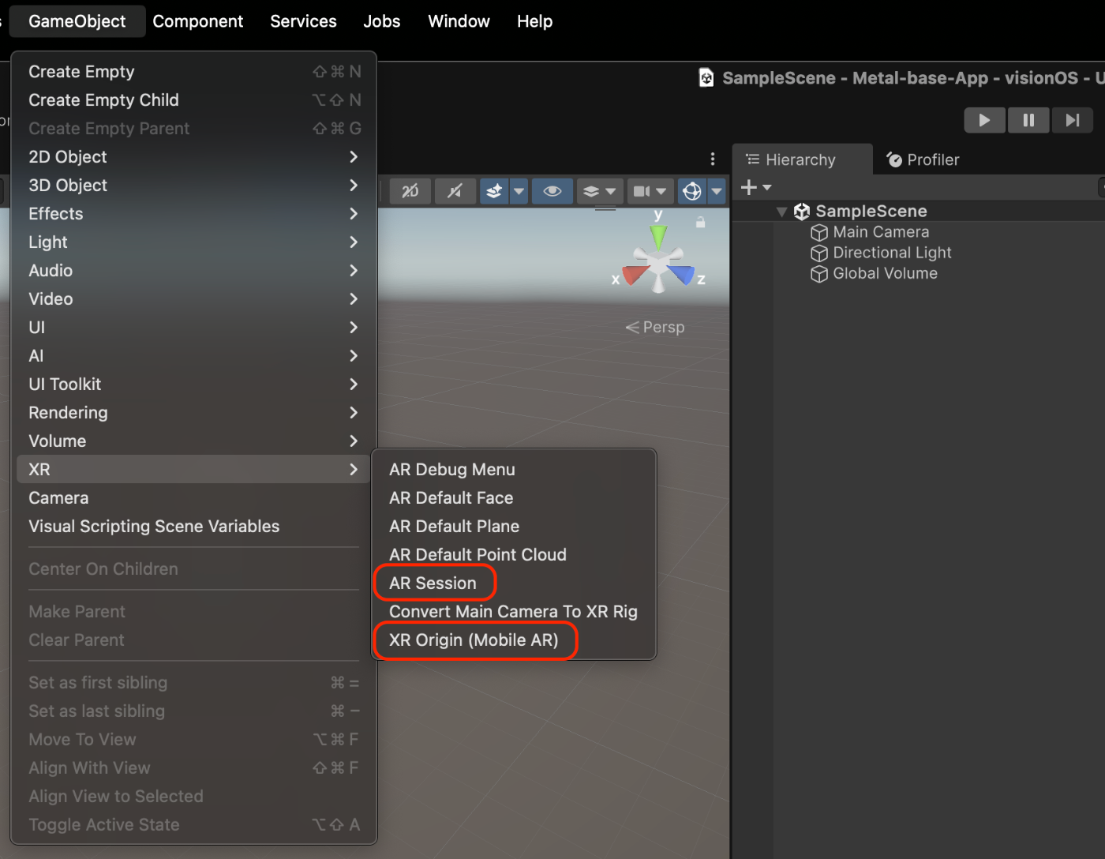Click the green Y axis cone on gizmo
This screenshot has height=859, width=1105.
tap(658, 237)
